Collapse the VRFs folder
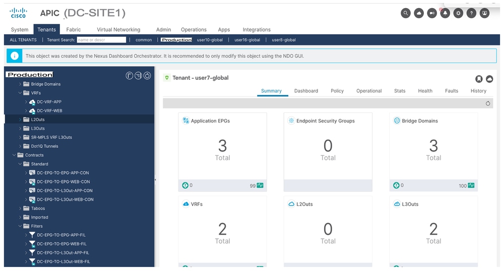 pos(20,93)
